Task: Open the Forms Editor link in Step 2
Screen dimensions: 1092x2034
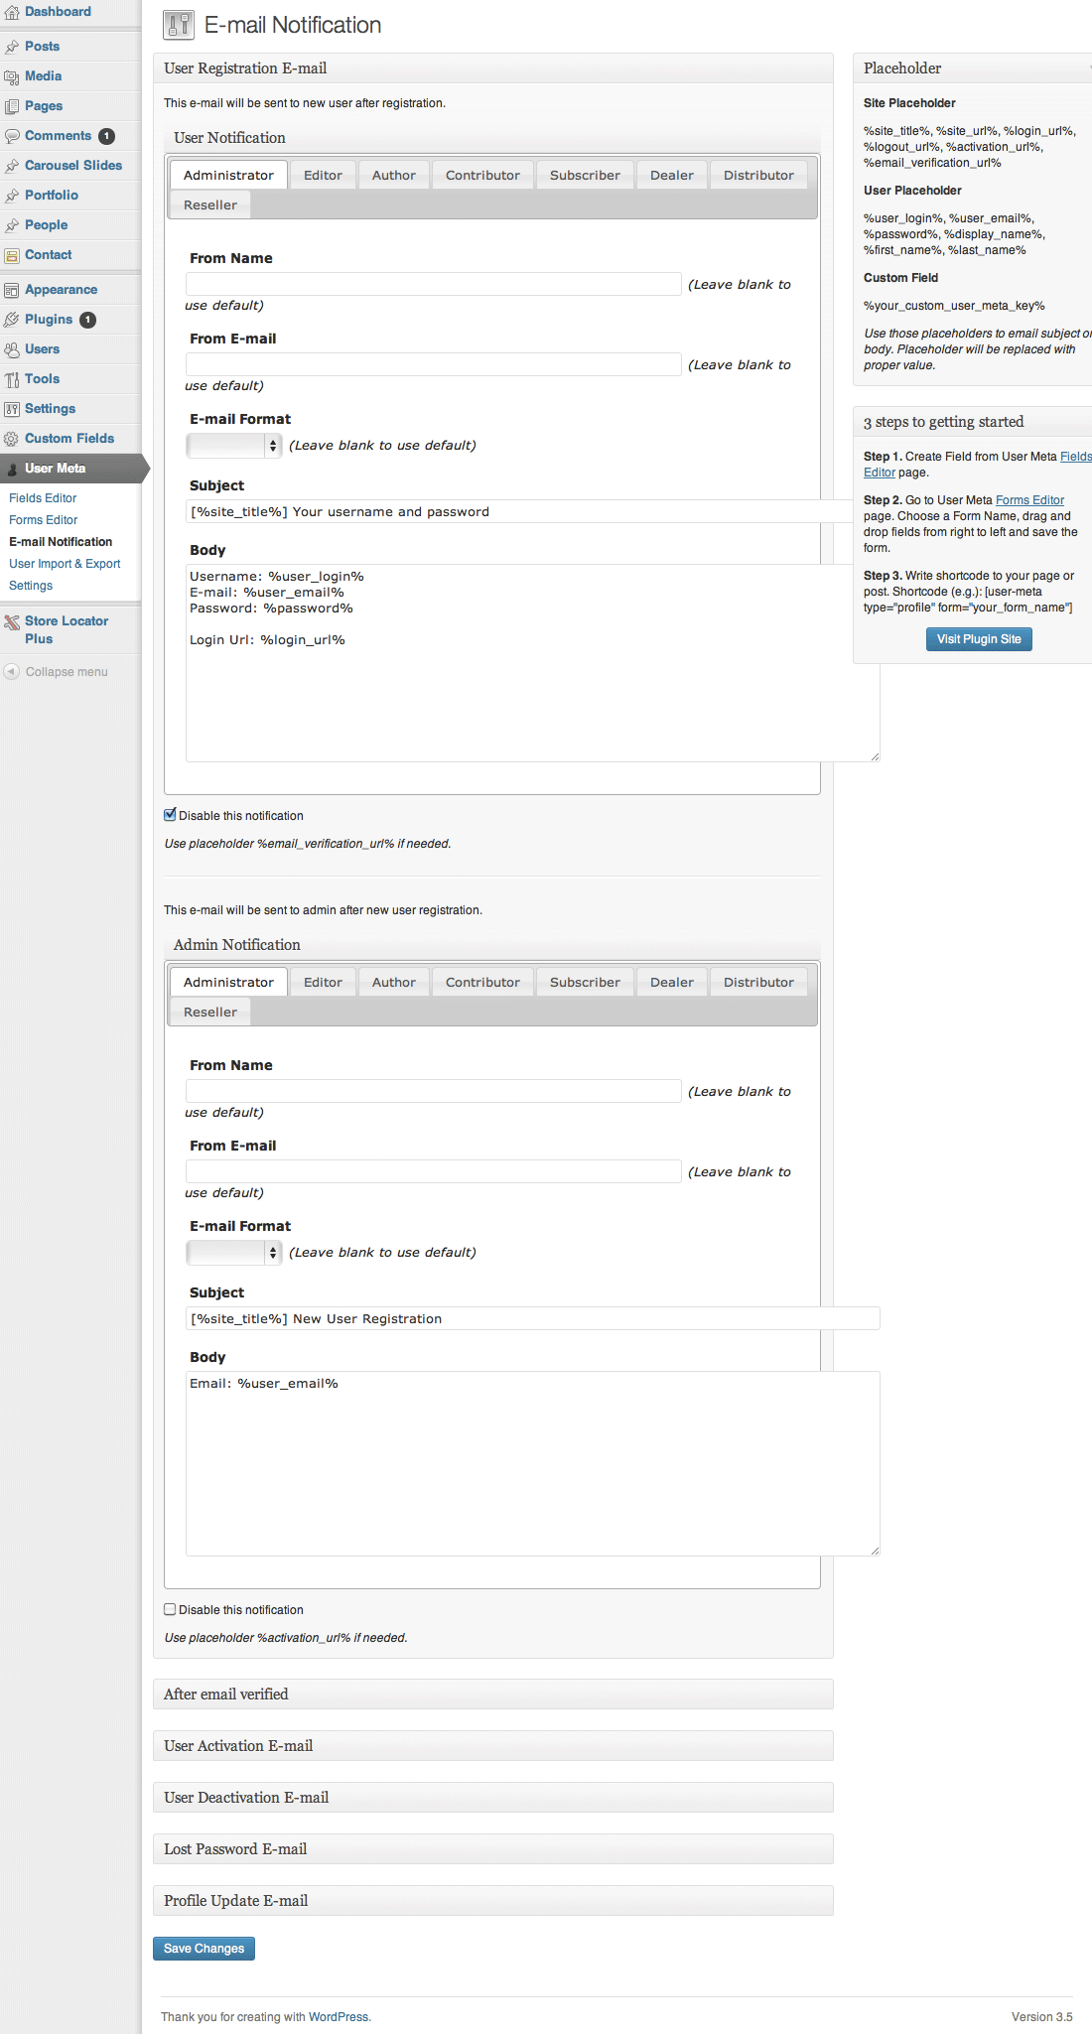Action: click(1029, 500)
